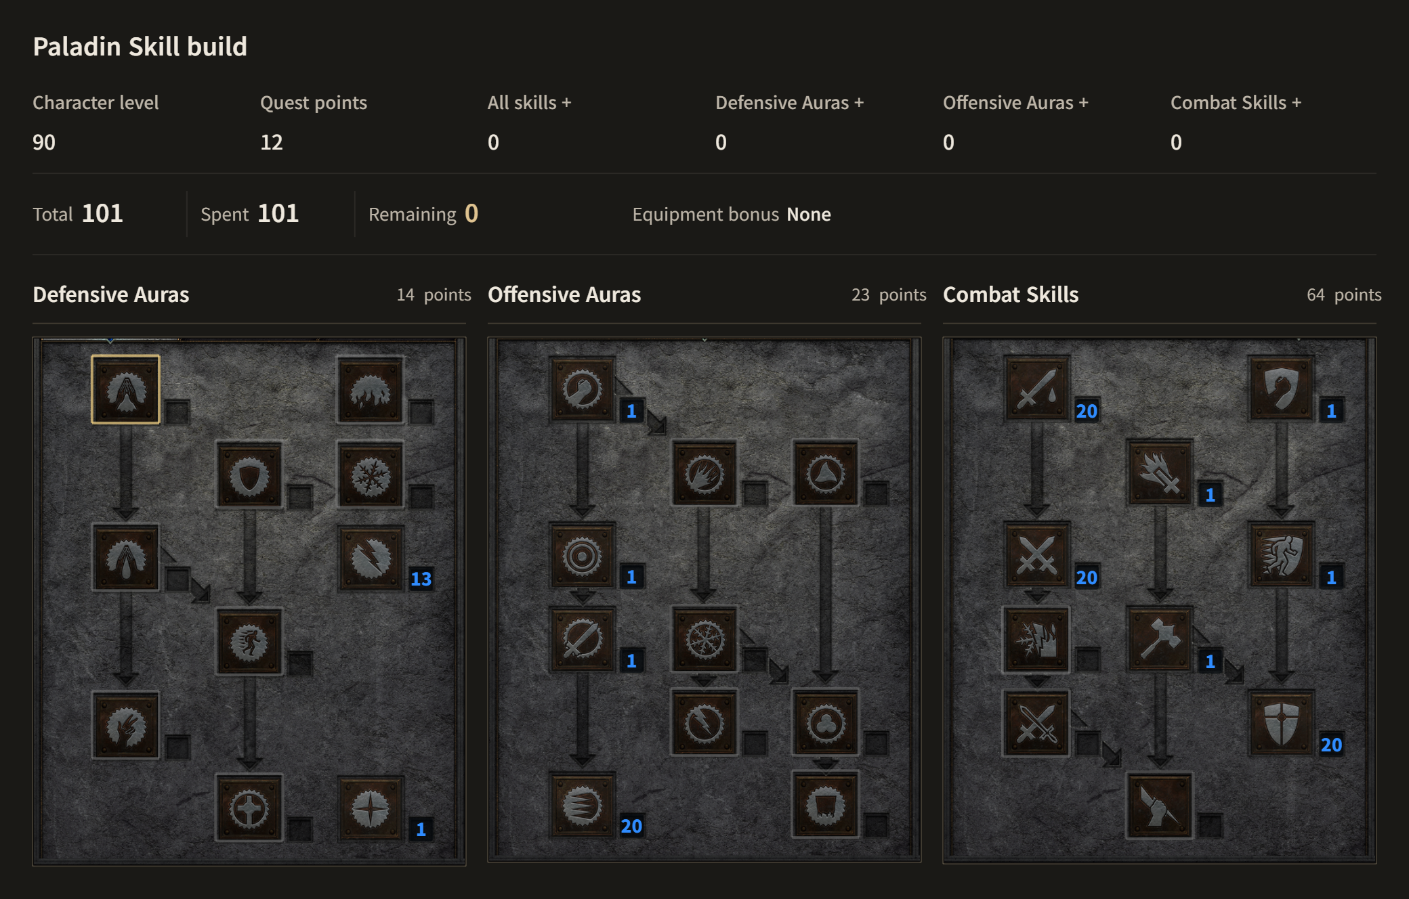Select the Resist Cold snowflake icon
This screenshot has height=899, width=1409.
(371, 475)
